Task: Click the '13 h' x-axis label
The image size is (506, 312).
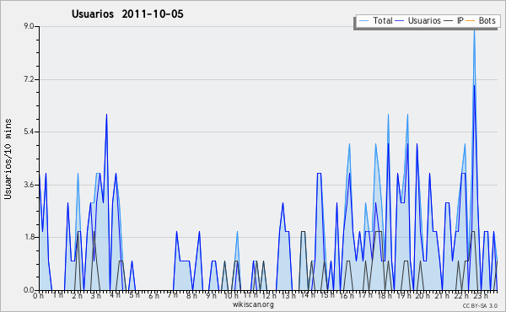Action: [288, 295]
